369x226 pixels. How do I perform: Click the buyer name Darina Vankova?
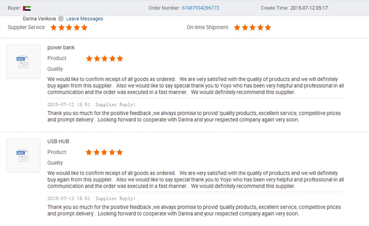coord(39,18)
